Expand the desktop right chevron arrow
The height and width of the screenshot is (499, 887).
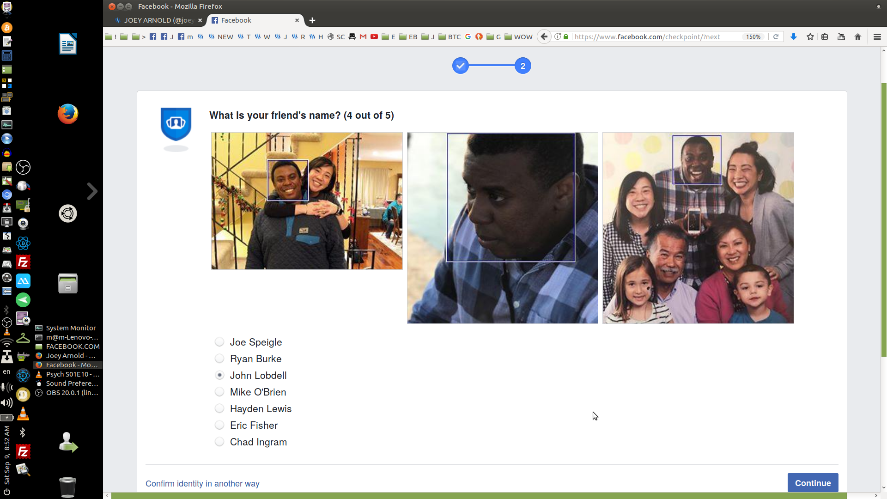click(x=92, y=191)
